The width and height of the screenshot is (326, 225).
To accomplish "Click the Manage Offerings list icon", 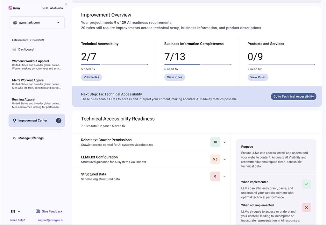I will (x=14, y=138).
